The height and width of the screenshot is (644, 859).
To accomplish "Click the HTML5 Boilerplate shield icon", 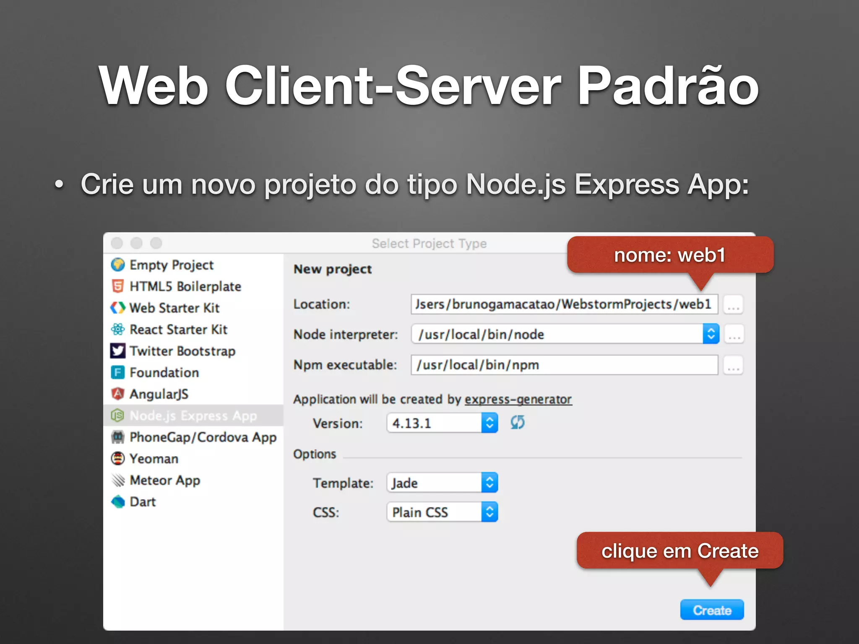I will (x=118, y=286).
